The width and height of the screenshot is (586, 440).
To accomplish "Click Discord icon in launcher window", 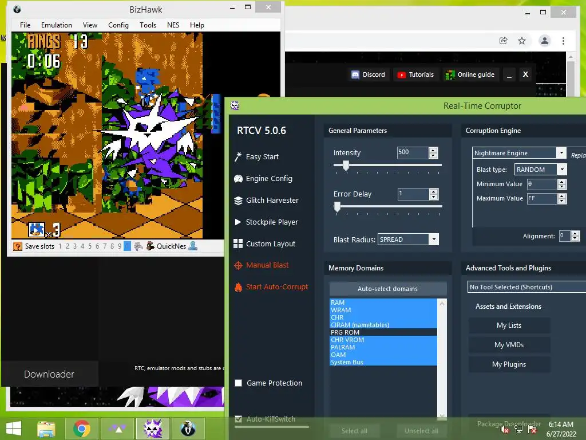I will 355,74.
